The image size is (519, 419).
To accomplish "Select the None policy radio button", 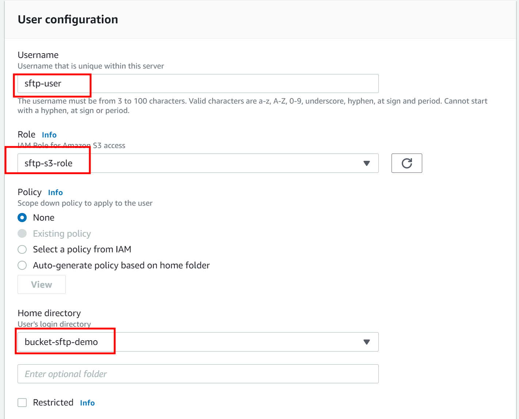I will point(22,218).
